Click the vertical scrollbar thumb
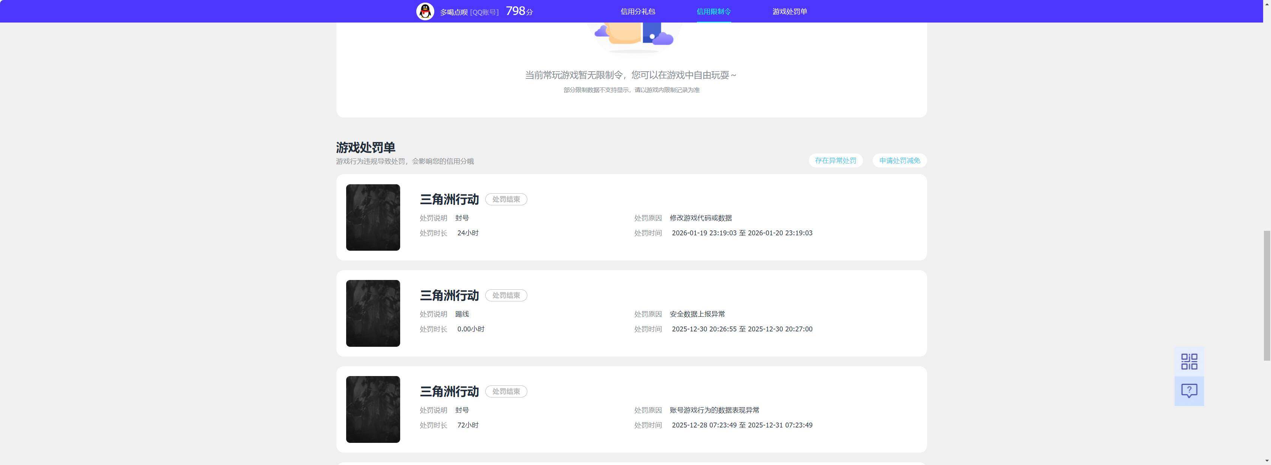 (1266, 295)
